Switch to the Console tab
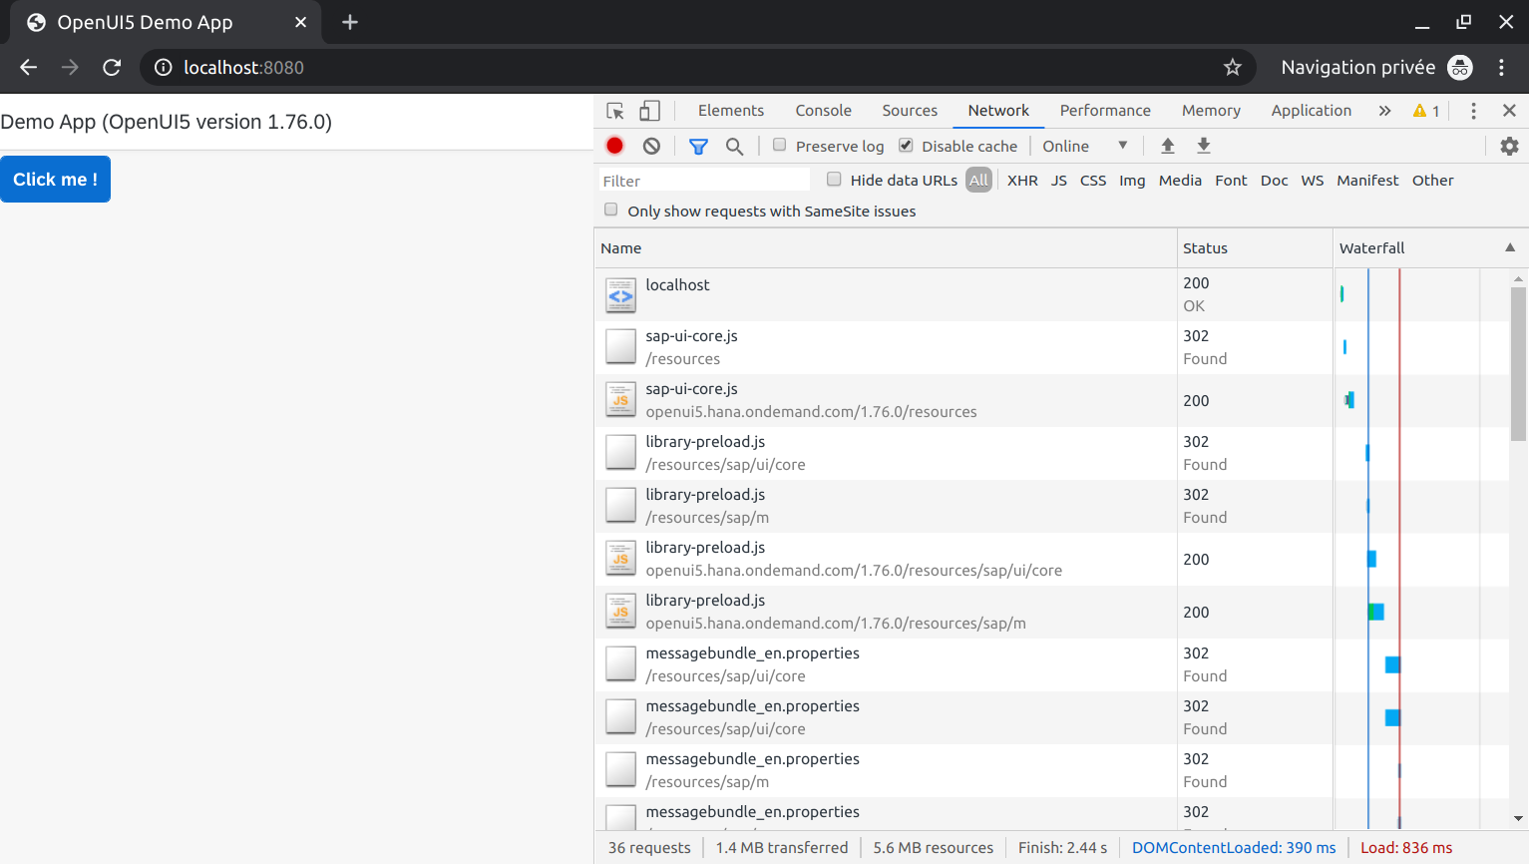 (x=823, y=111)
